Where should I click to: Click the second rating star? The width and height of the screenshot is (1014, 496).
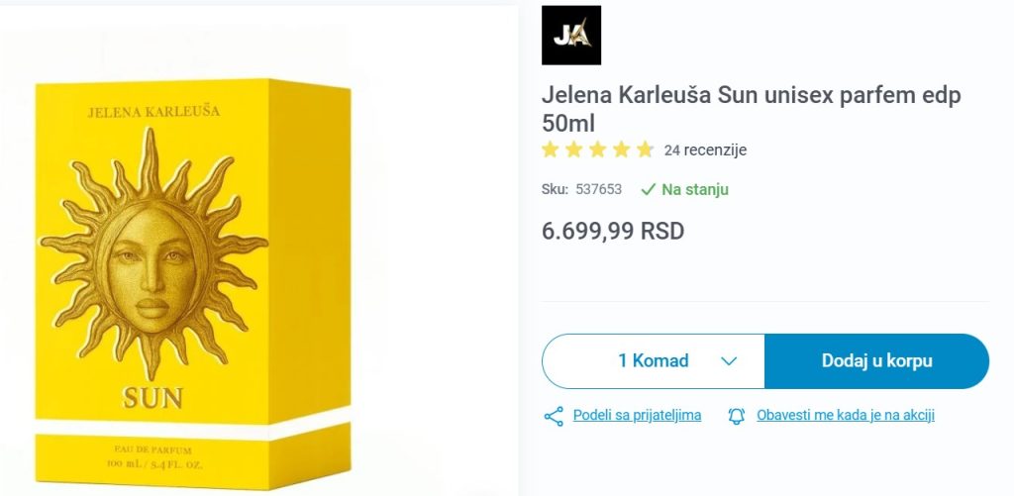point(573,150)
